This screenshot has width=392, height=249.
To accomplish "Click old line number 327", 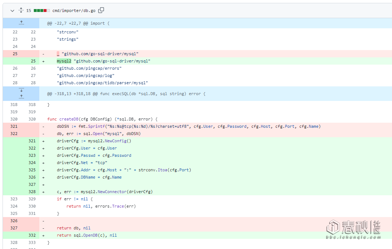I will pyautogui.click(x=14, y=228).
